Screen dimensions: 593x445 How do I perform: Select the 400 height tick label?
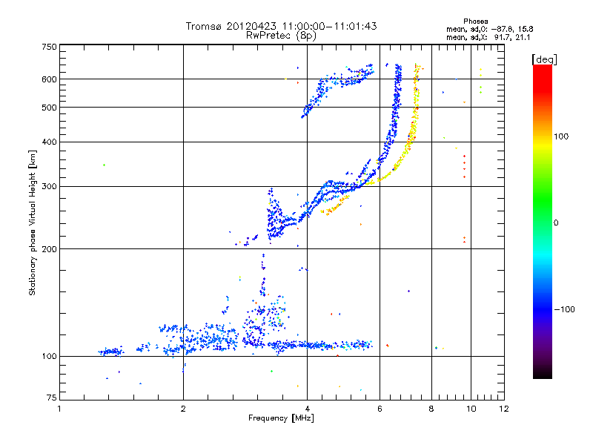(49, 142)
